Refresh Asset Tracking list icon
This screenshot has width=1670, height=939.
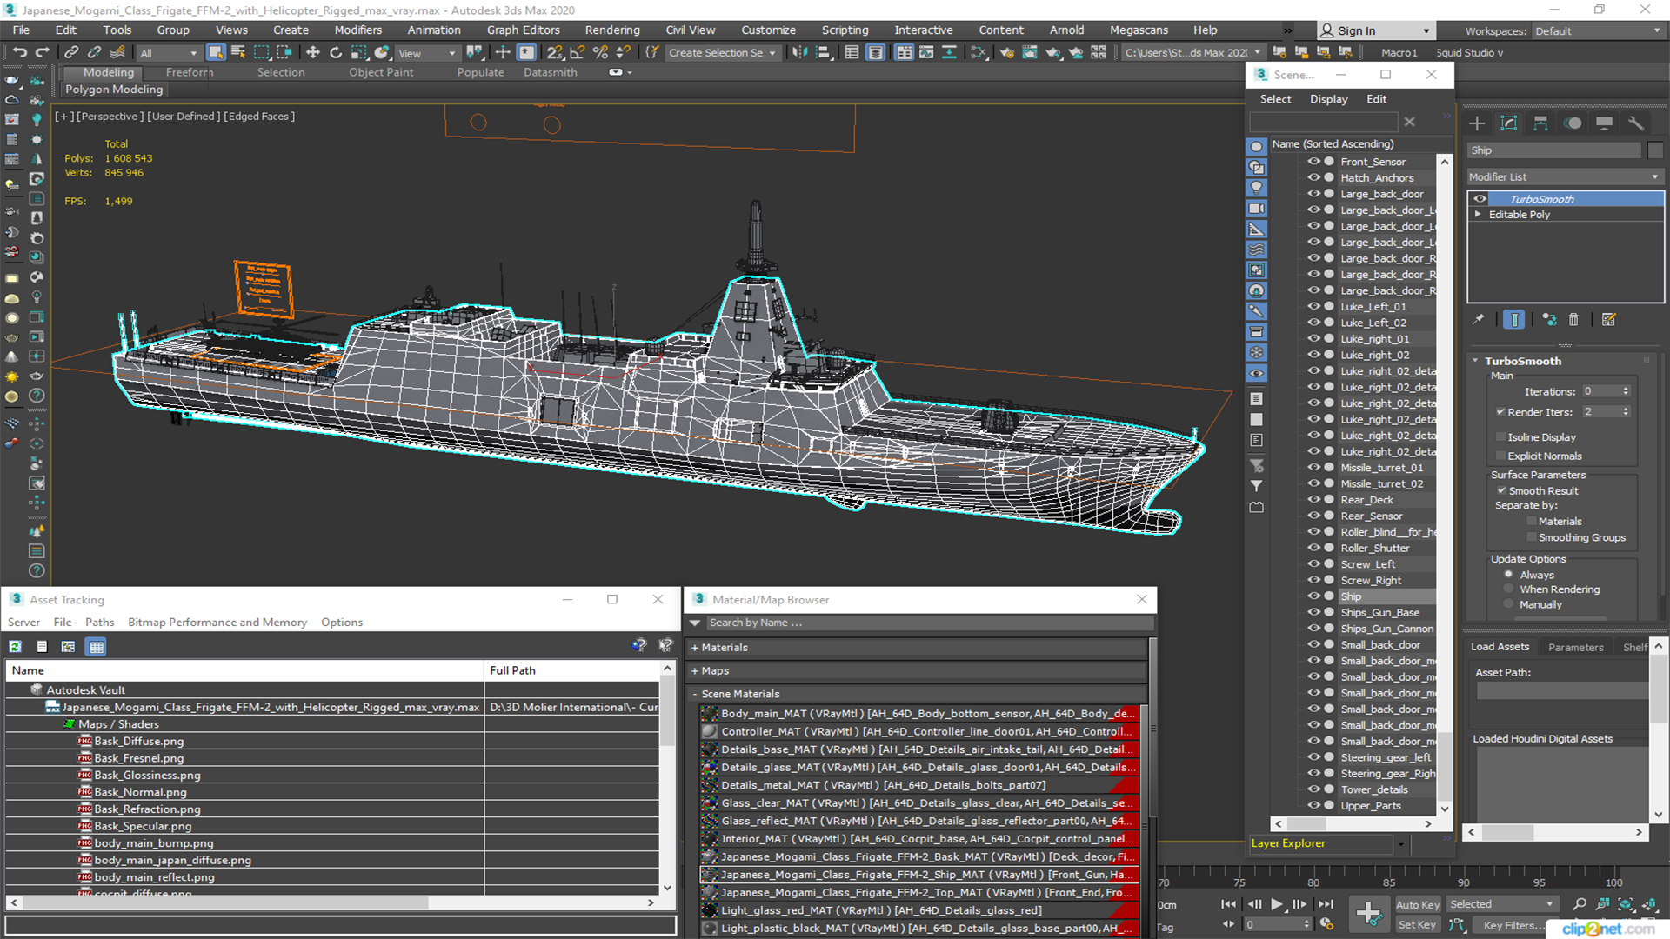16,646
